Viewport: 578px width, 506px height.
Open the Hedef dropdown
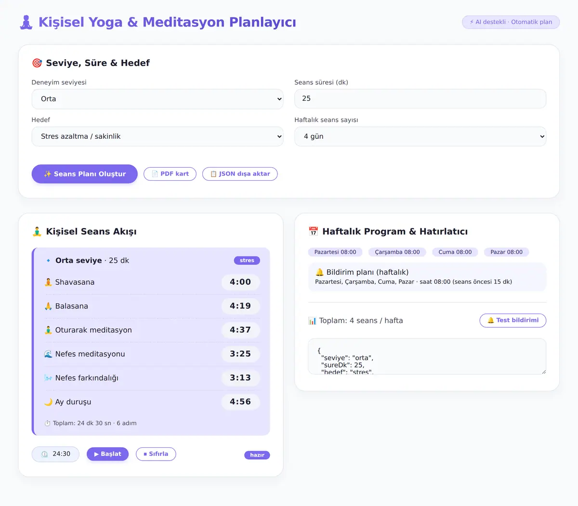[x=158, y=137]
